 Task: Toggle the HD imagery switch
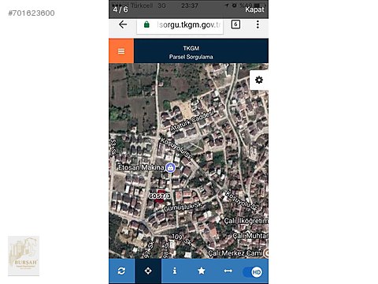[253, 272]
